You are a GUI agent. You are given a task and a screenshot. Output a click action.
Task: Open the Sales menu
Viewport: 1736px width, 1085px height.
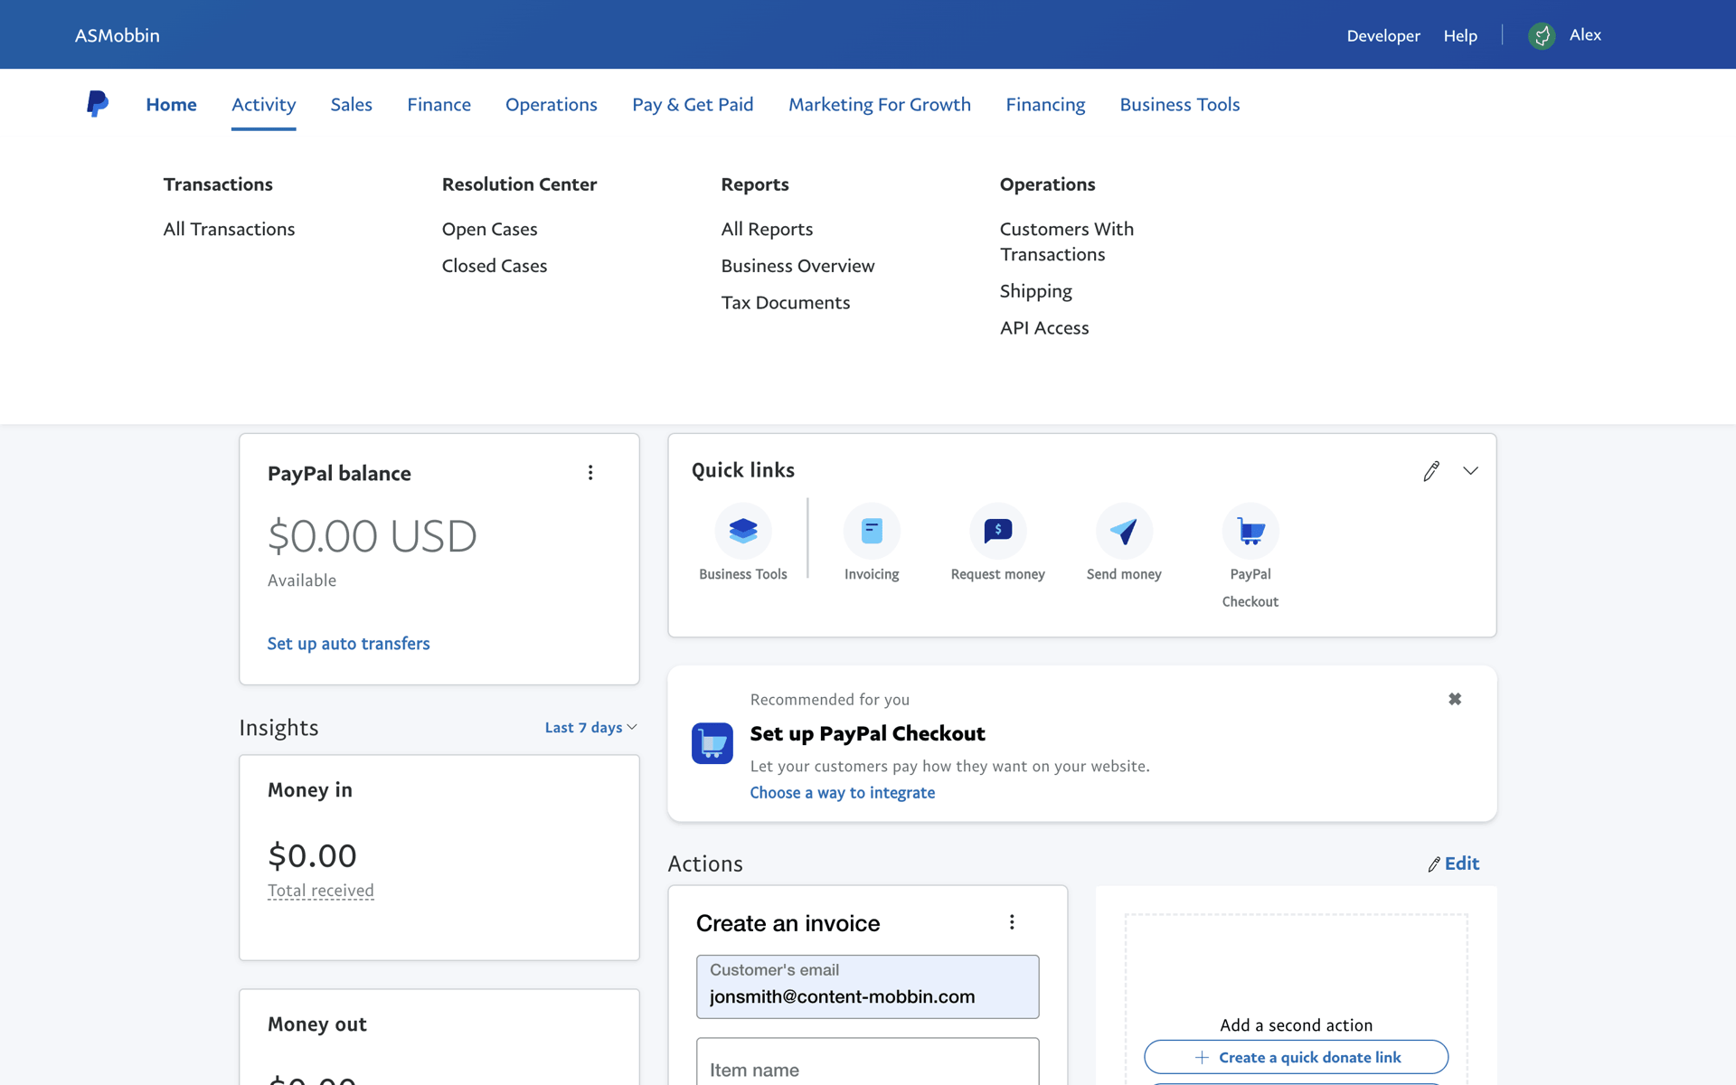351,104
